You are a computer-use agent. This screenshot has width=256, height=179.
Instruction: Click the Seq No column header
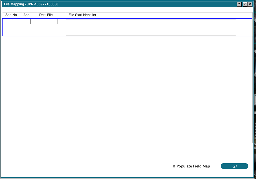point(12,15)
